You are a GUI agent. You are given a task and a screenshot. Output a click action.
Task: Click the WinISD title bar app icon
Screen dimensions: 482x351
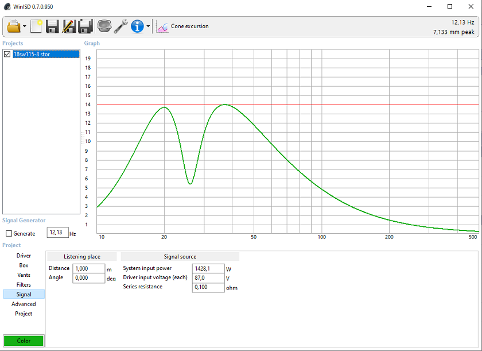(x=7, y=6)
